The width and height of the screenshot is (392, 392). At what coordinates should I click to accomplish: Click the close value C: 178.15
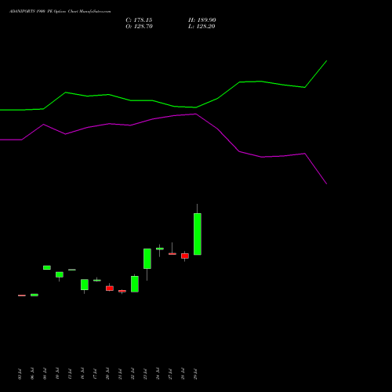point(139,20)
